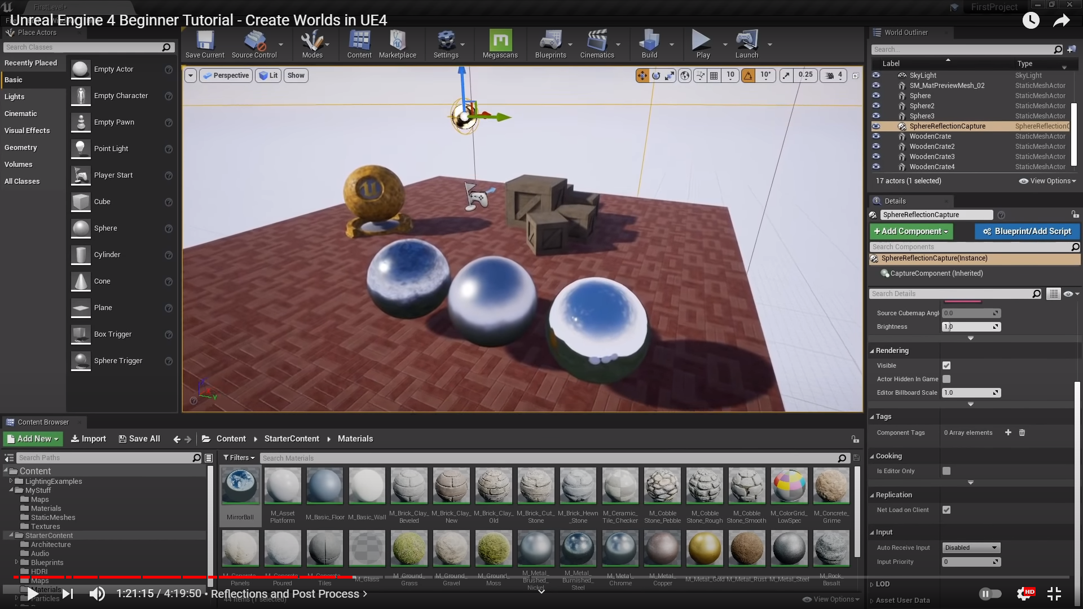Select the translate gizmo icon in the viewport

(642, 76)
